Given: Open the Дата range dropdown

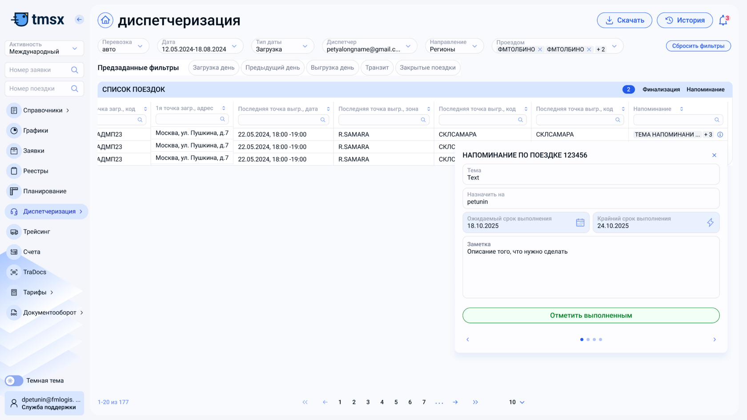Looking at the screenshot, I should (x=200, y=46).
